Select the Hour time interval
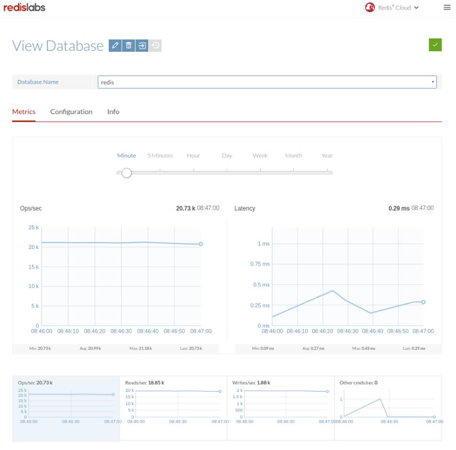 (x=193, y=155)
